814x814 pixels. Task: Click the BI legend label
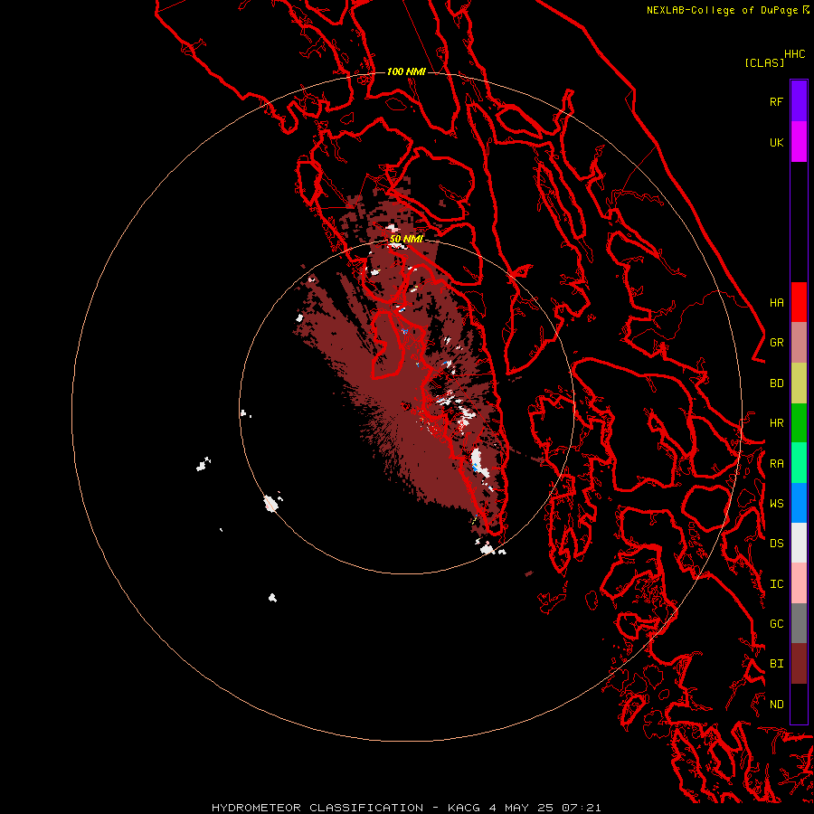pyautogui.click(x=776, y=664)
